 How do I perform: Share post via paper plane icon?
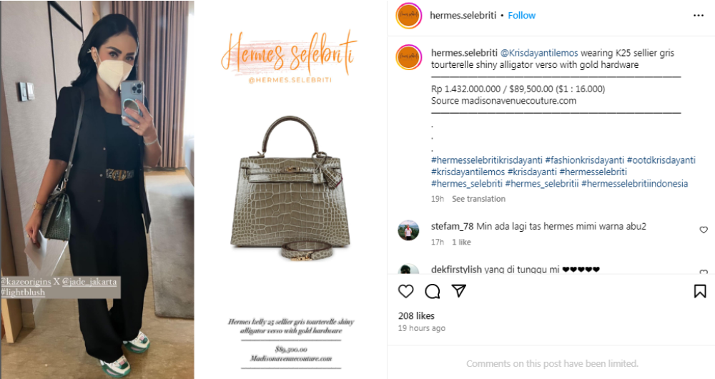[459, 291]
